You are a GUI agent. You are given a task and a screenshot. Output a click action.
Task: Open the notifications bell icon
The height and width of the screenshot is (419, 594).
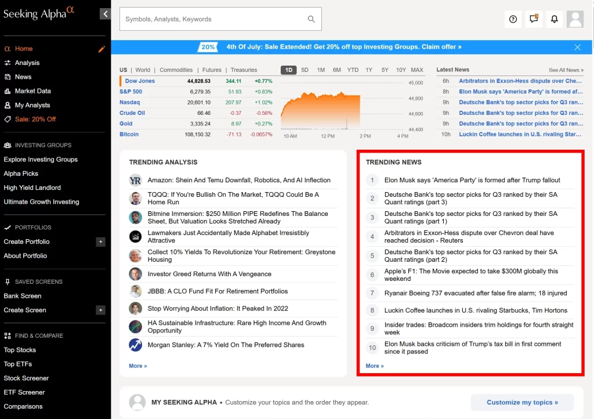click(554, 19)
